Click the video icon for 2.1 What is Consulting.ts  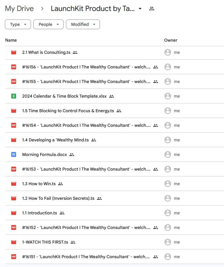pyautogui.click(x=13, y=52)
